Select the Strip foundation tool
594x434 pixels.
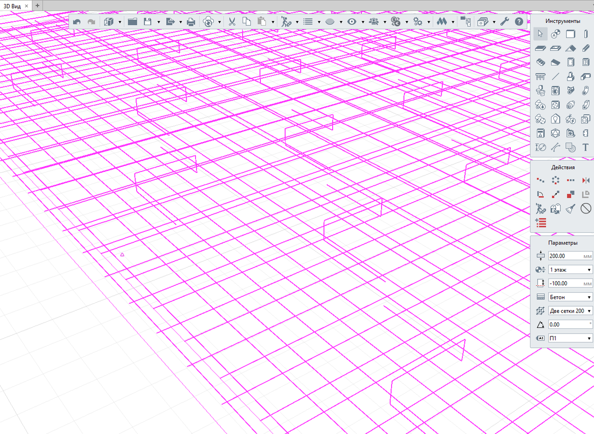(585, 76)
